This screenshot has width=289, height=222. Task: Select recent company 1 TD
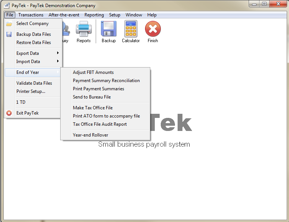[x=33, y=102]
